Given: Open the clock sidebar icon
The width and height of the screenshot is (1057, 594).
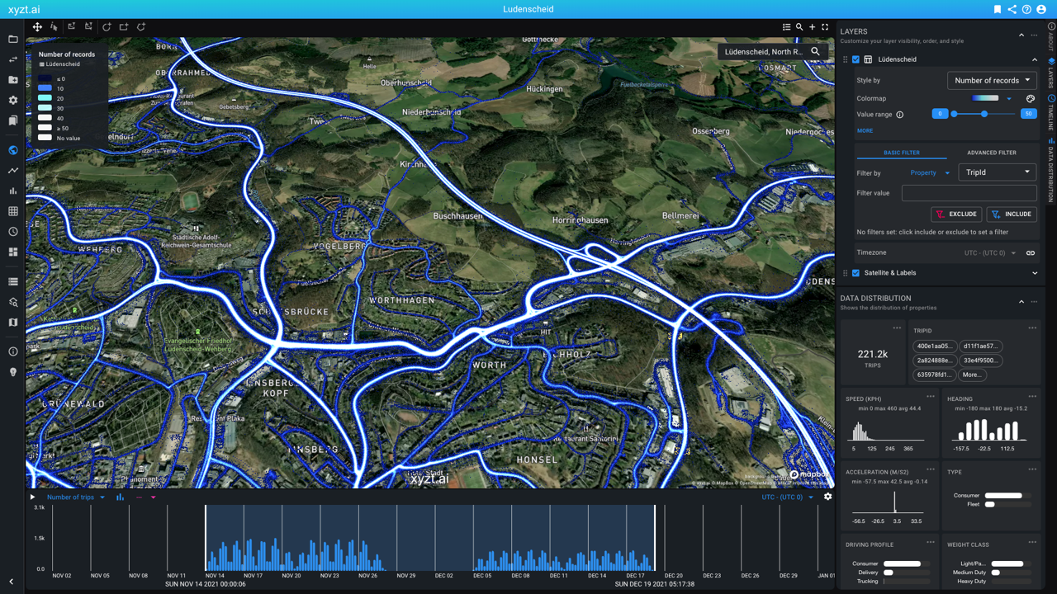Looking at the screenshot, I should coord(12,232).
